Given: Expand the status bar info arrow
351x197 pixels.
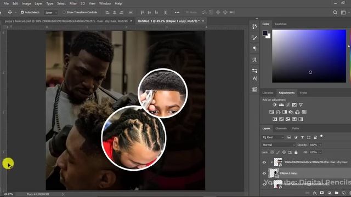Looking at the screenshot, I should click(63, 194).
